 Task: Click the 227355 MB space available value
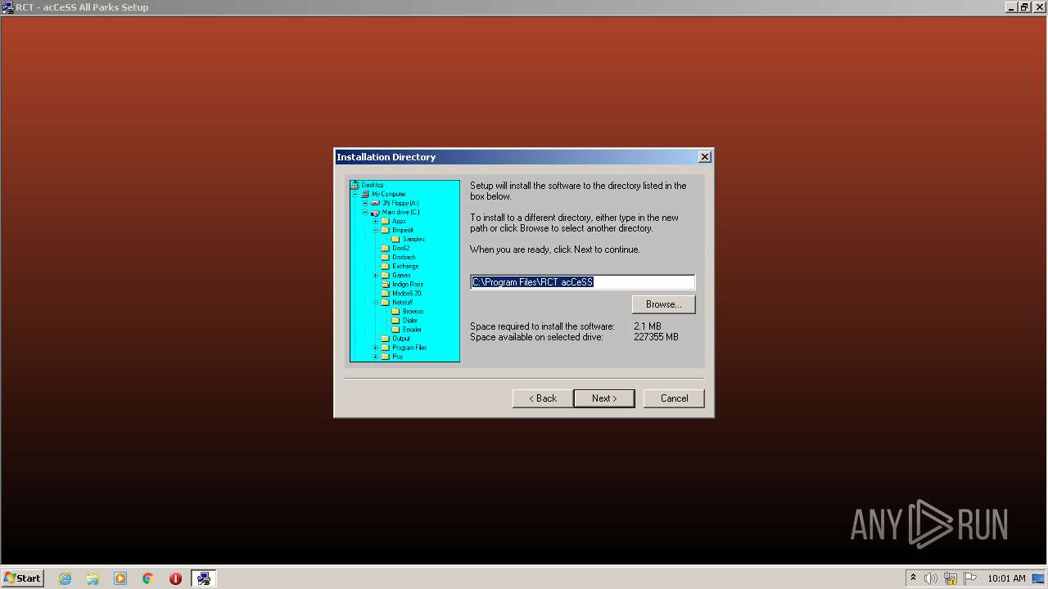pos(656,337)
